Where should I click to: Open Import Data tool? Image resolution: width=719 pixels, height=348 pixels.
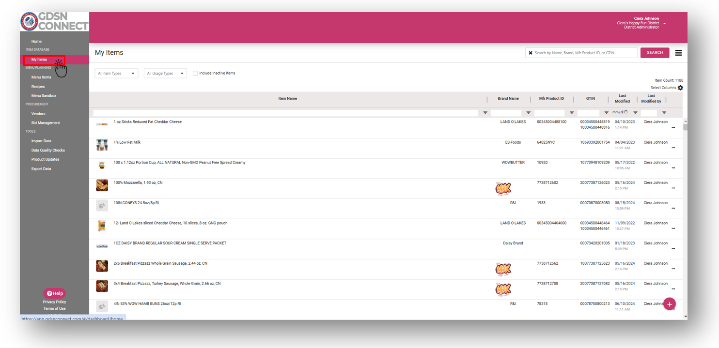pyautogui.click(x=41, y=141)
